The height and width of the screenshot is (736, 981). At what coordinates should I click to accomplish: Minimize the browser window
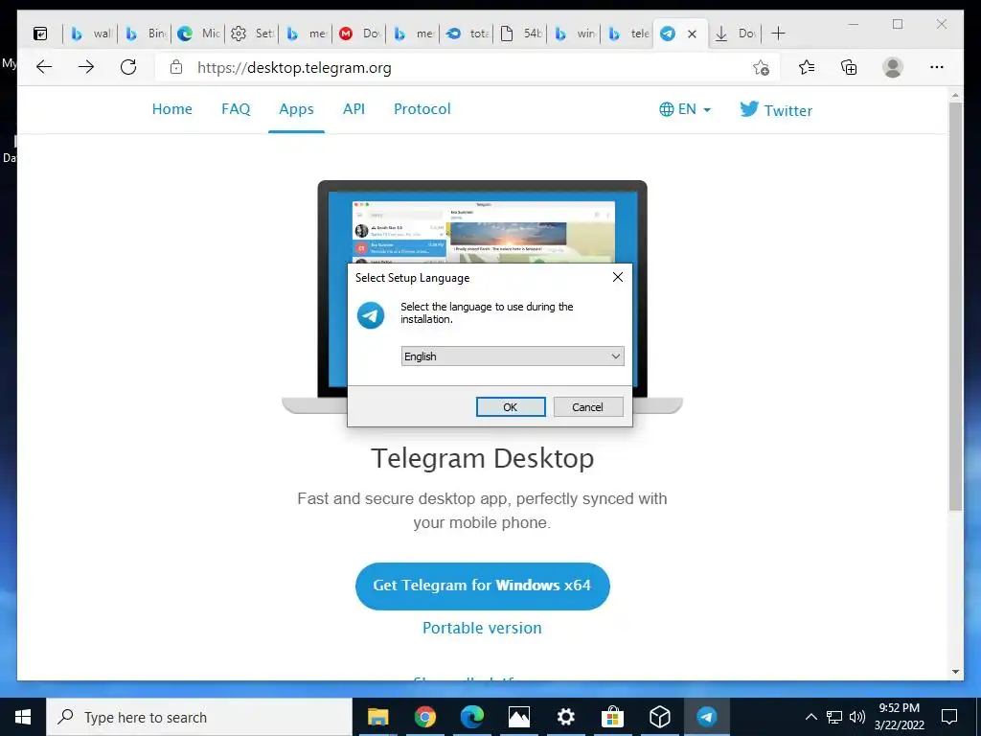(x=854, y=24)
